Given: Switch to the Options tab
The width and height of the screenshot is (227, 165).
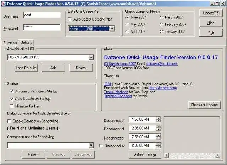Looking at the screenshot, I should [x=26, y=42].
